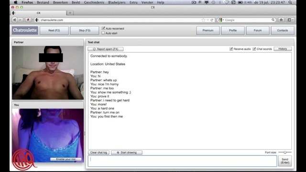Screen dimensions: 306x172
Task: Open the Firefox home page icon
Action: click(x=281, y=20)
